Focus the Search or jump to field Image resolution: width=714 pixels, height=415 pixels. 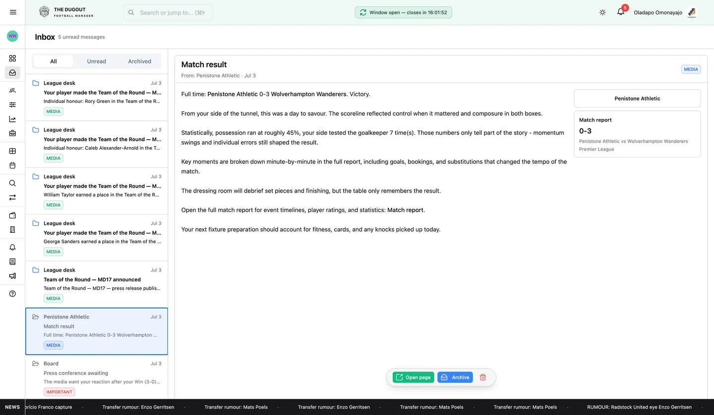[168, 12]
